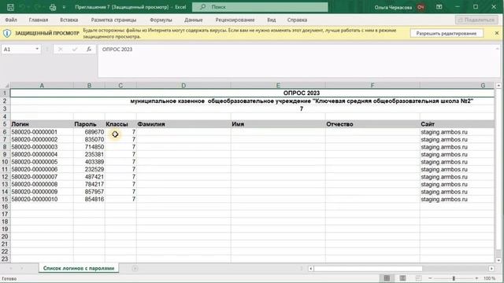This screenshot has height=283, width=504.
Task: Switch to Normal view icon in status bar
Action: (387, 278)
